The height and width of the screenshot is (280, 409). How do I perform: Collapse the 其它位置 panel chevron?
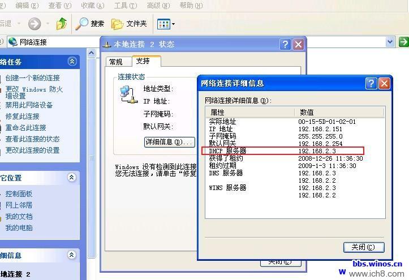click(x=72, y=178)
